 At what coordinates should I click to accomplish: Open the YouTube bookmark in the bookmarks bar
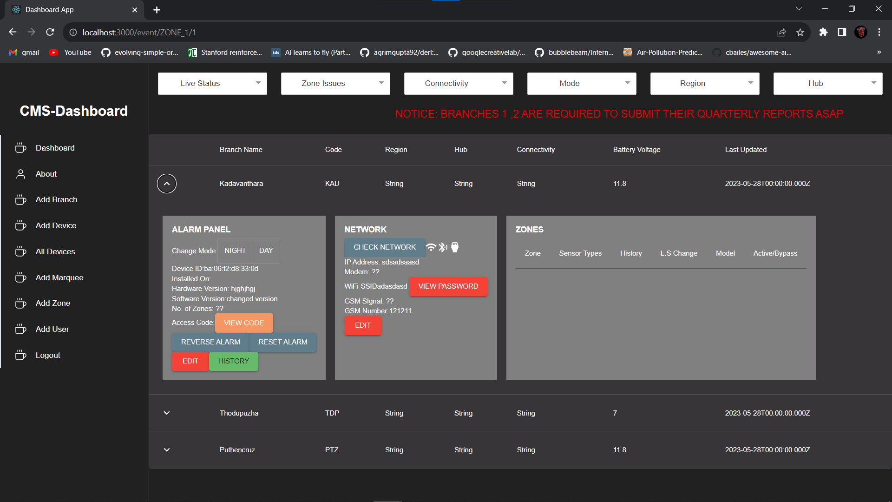click(x=69, y=53)
